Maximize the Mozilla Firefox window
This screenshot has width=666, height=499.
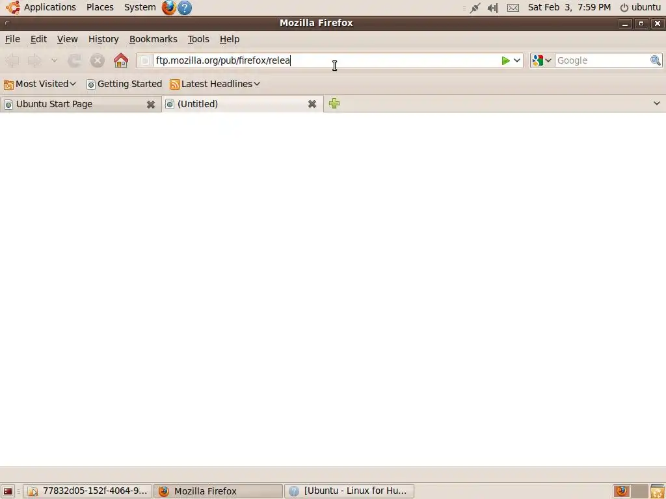click(641, 23)
